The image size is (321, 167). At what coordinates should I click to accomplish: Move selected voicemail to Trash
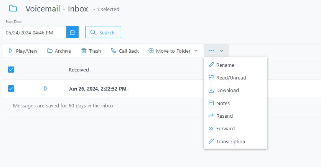pyautogui.click(x=91, y=51)
